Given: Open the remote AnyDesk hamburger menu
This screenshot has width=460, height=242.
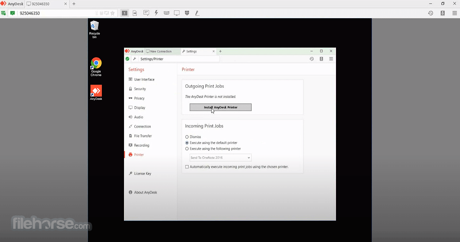Looking at the screenshot, I should [x=331, y=59].
